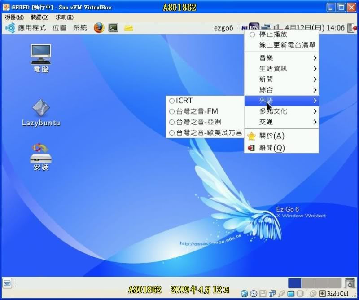Expand the 交通 submenu

[x=282, y=122]
